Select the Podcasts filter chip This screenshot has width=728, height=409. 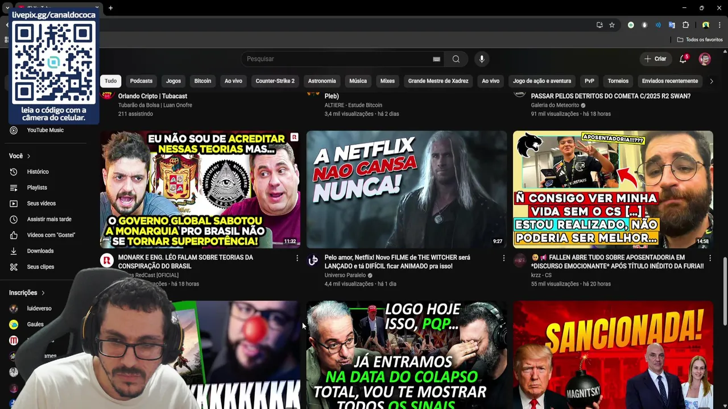pyautogui.click(x=141, y=81)
